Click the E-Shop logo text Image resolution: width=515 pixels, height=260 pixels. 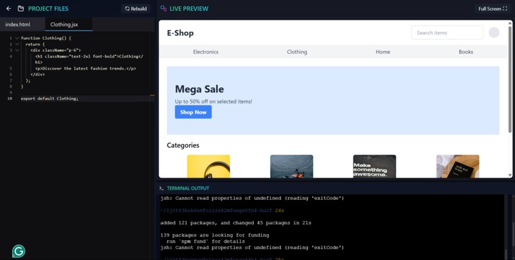click(180, 33)
